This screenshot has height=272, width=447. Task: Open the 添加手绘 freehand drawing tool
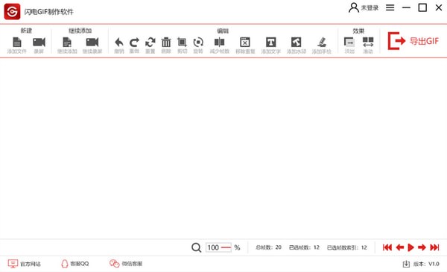point(322,42)
